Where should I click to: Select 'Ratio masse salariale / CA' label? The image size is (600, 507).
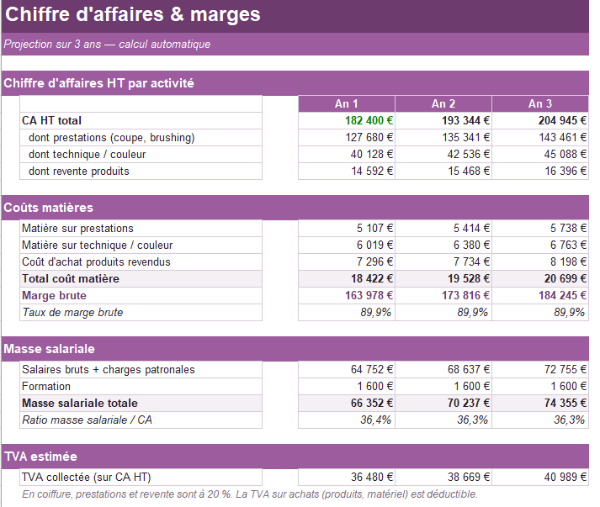click(x=141, y=420)
